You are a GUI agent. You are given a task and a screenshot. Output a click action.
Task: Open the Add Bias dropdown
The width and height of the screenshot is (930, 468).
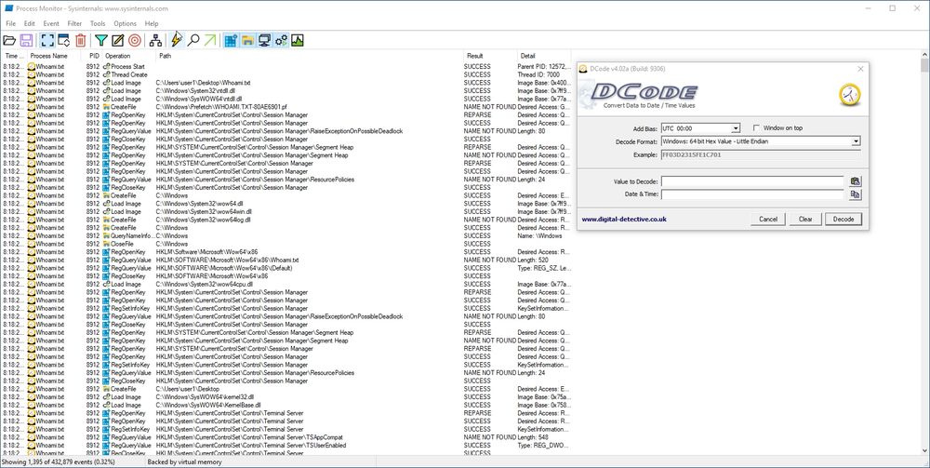[x=736, y=128]
